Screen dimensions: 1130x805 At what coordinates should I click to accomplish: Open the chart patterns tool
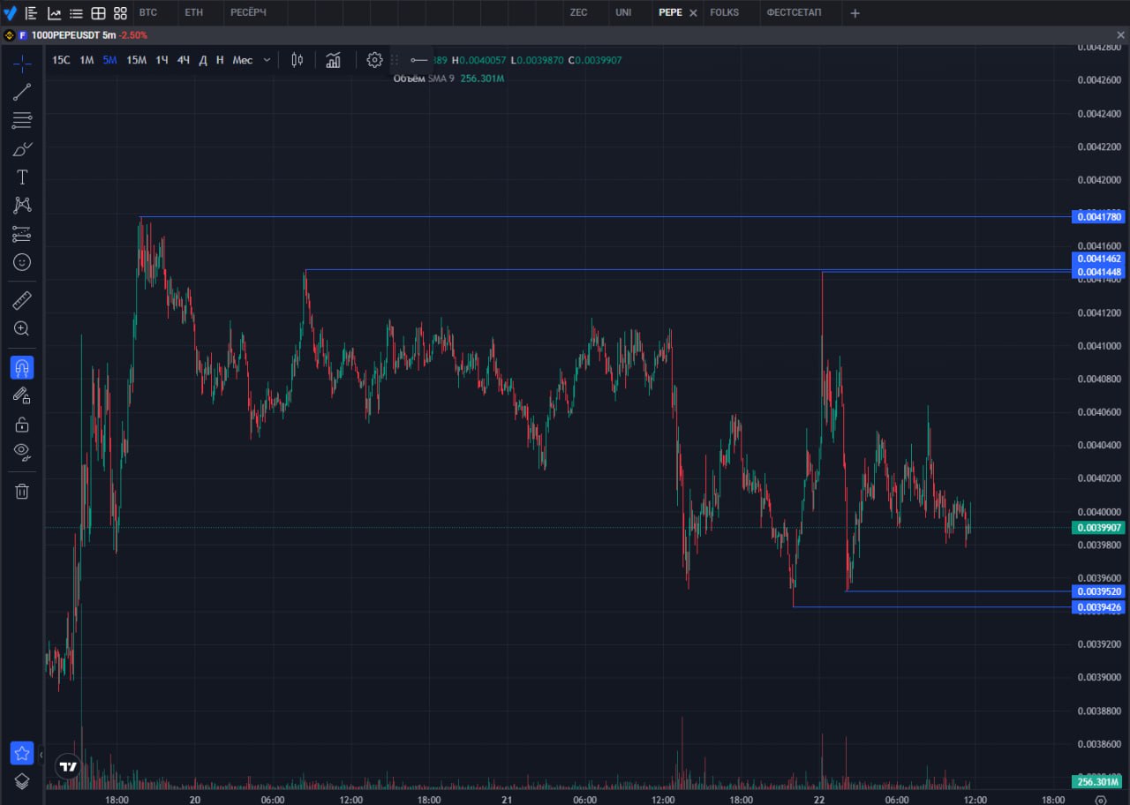[22, 206]
